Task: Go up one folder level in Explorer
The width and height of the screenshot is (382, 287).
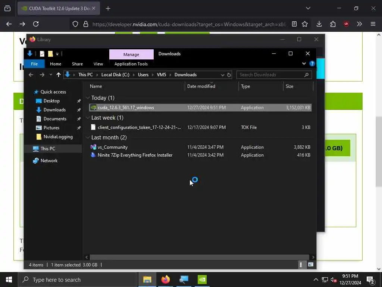Action: coord(59,75)
